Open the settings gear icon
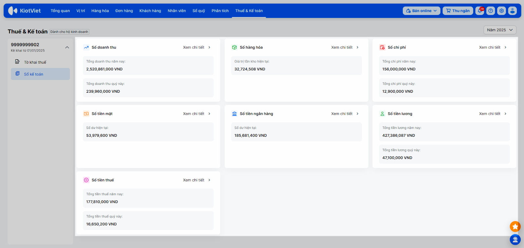Image resolution: width=524 pixels, height=248 pixels. coord(501,11)
